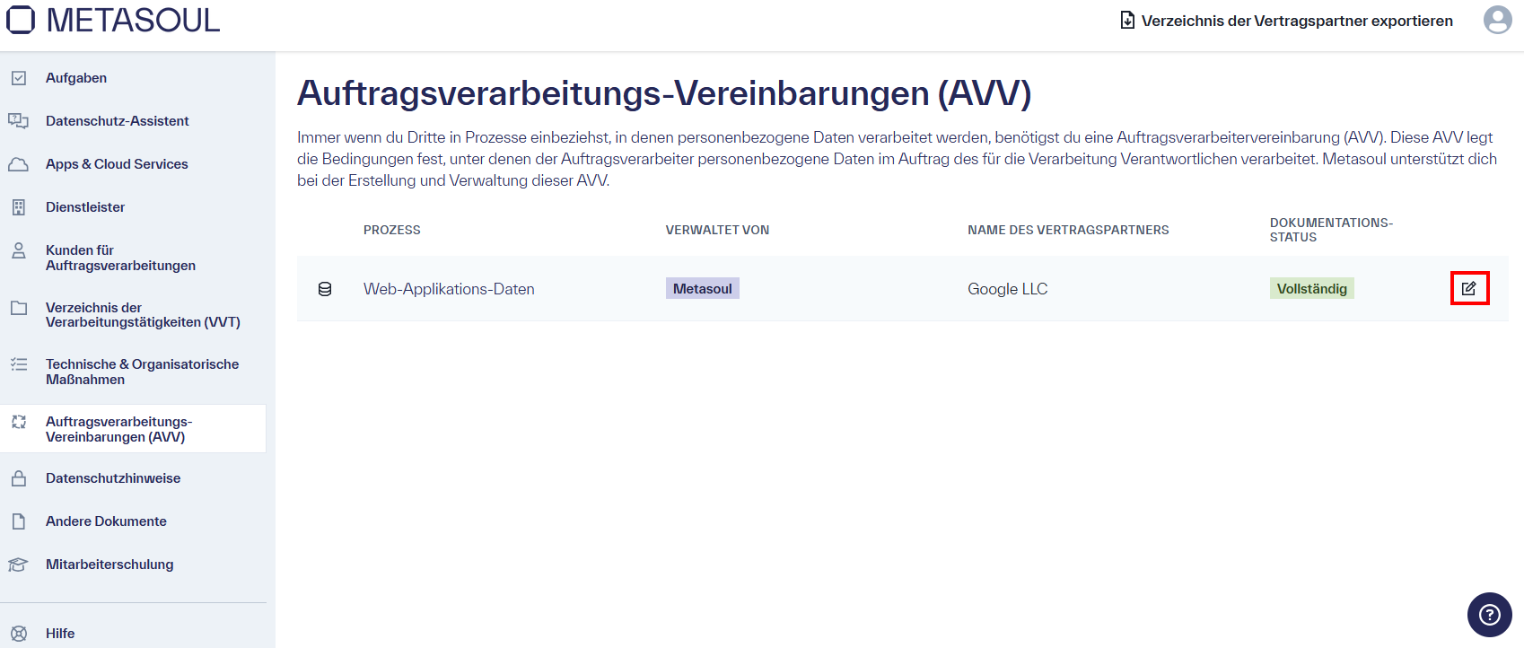The height and width of the screenshot is (648, 1524).
Task: Click the cloud icon for Apps & Cloud Services
Action: pos(19,164)
